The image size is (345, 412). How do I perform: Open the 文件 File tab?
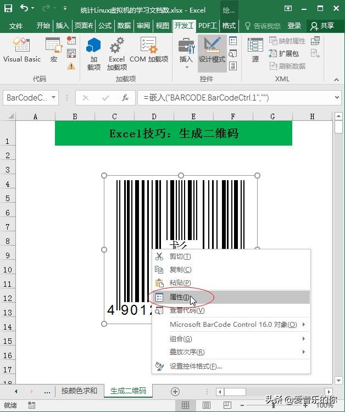(x=16, y=26)
